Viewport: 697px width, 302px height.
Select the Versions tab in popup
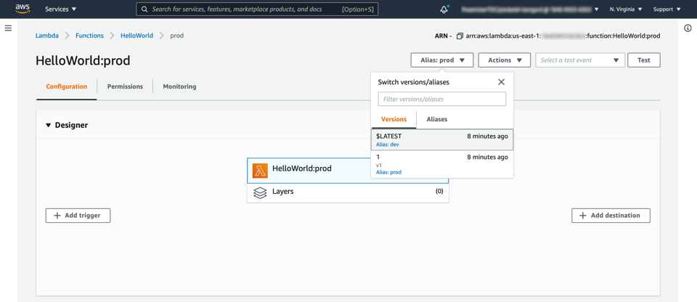click(x=394, y=119)
